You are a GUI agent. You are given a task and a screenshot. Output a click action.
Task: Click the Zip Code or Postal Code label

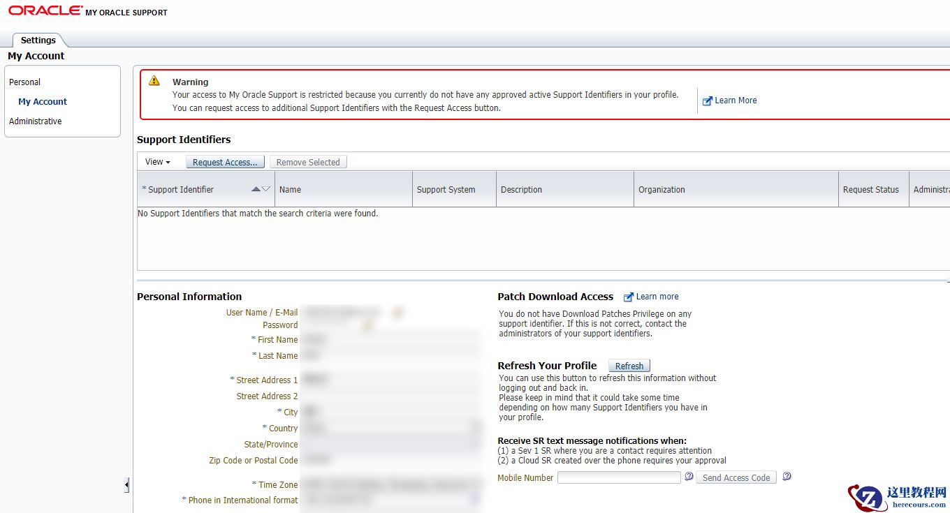tap(254, 461)
